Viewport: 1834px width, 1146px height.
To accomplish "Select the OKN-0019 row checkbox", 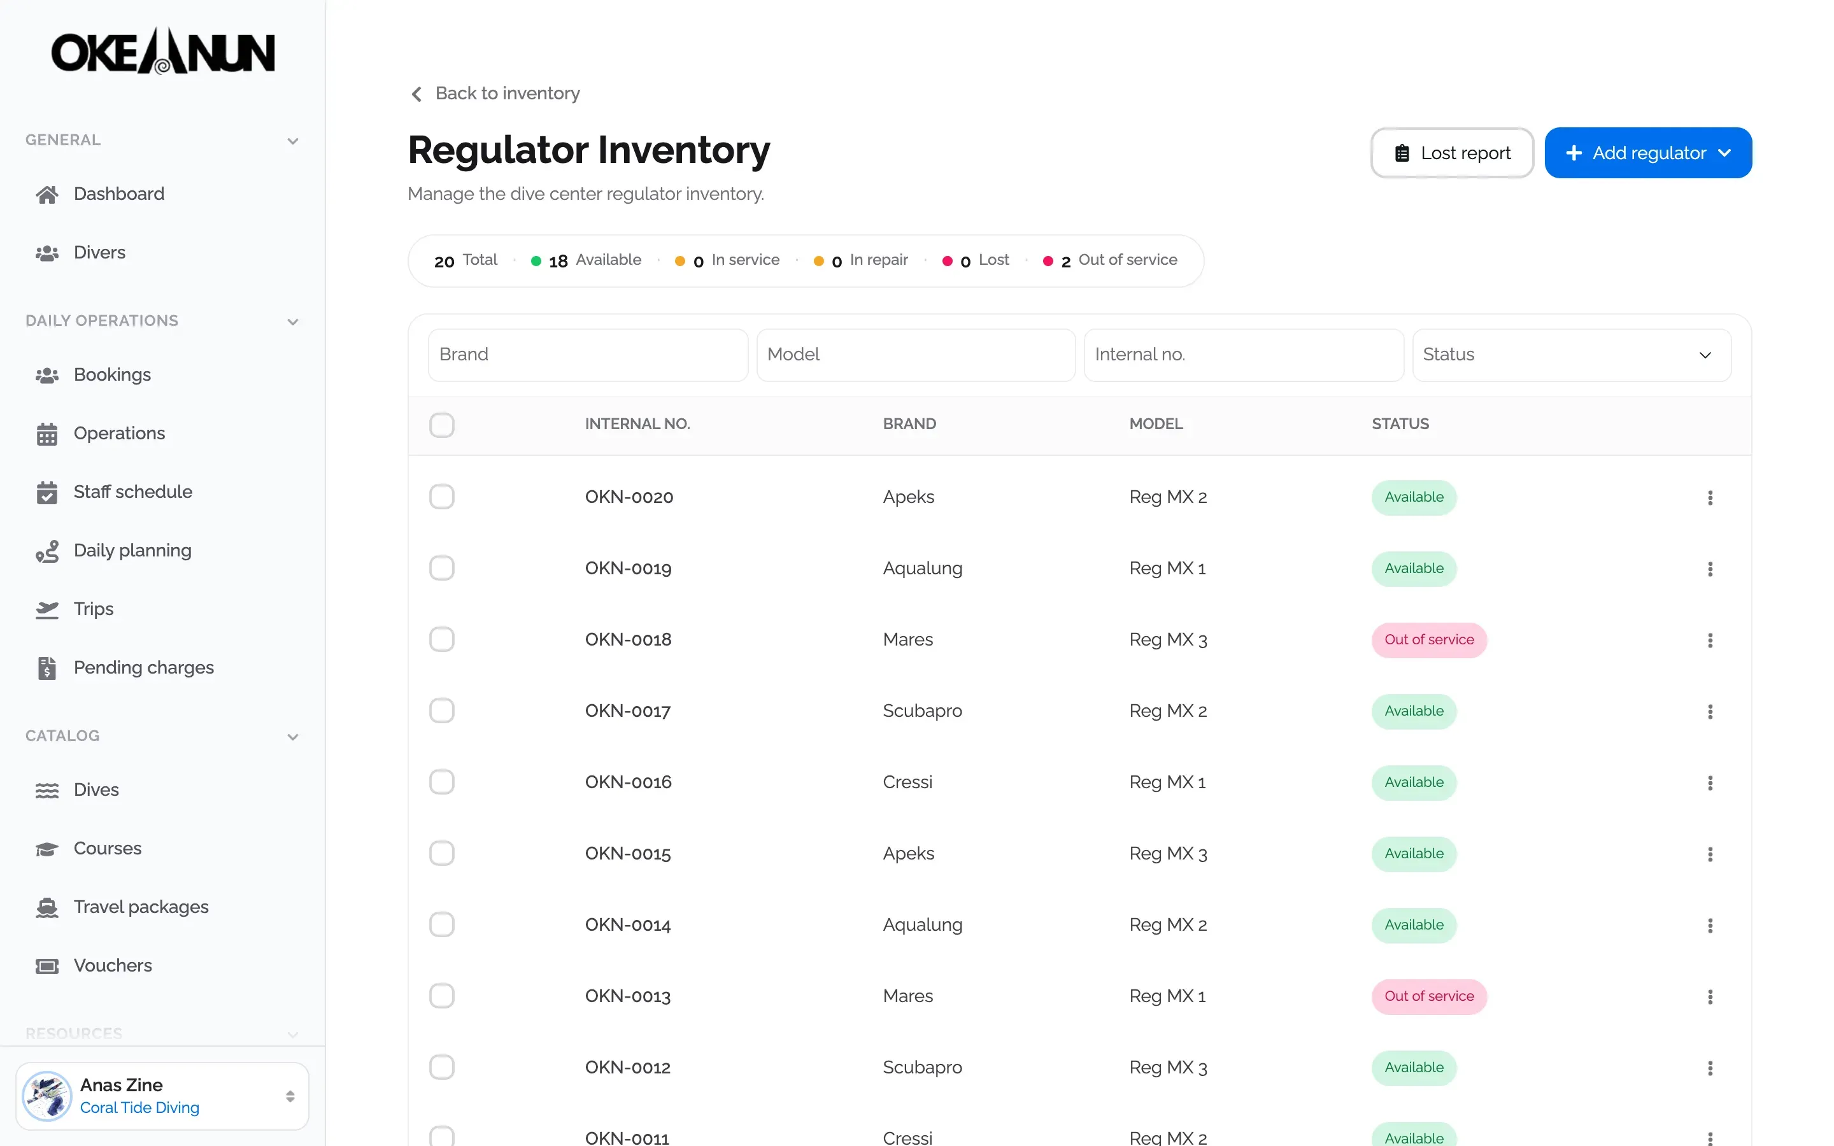I will point(442,568).
